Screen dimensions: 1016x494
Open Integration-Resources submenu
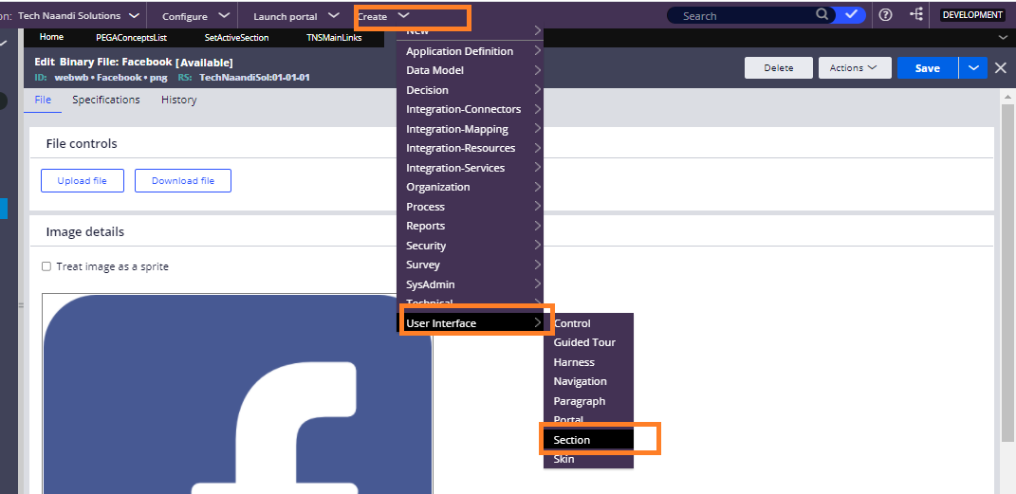coord(470,148)
